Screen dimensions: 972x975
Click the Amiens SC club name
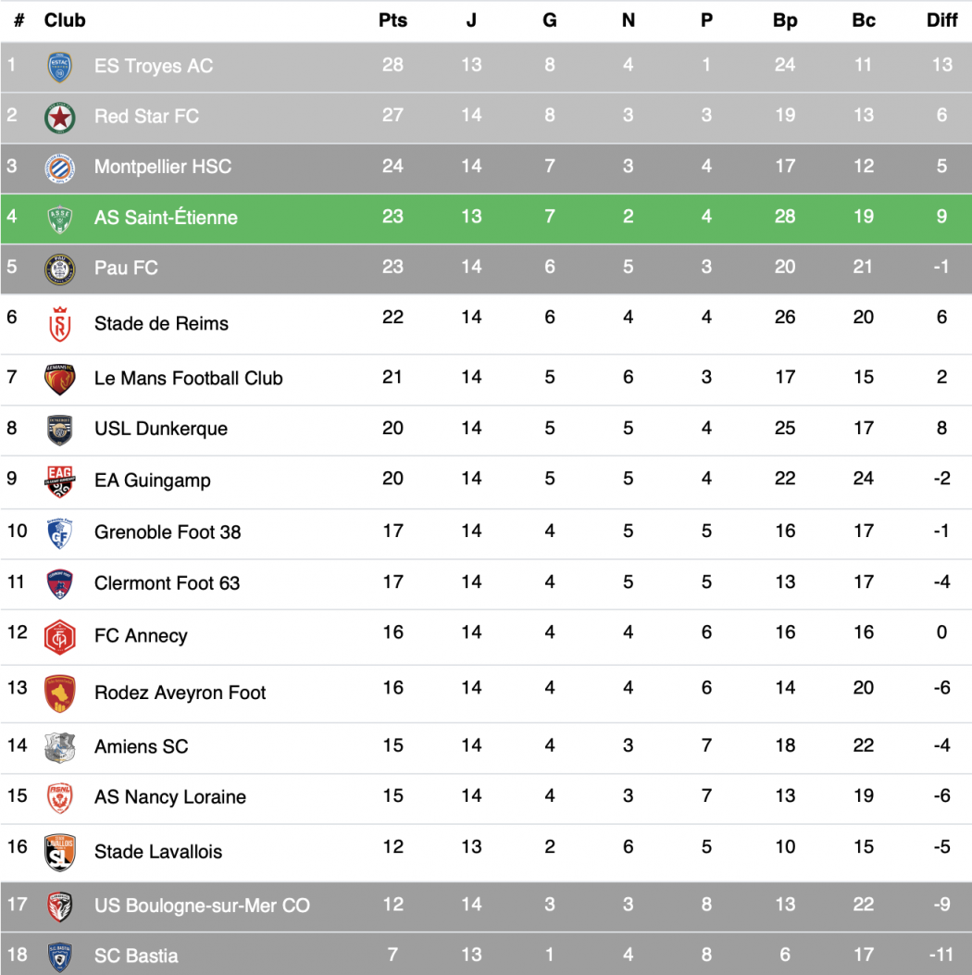141,746
